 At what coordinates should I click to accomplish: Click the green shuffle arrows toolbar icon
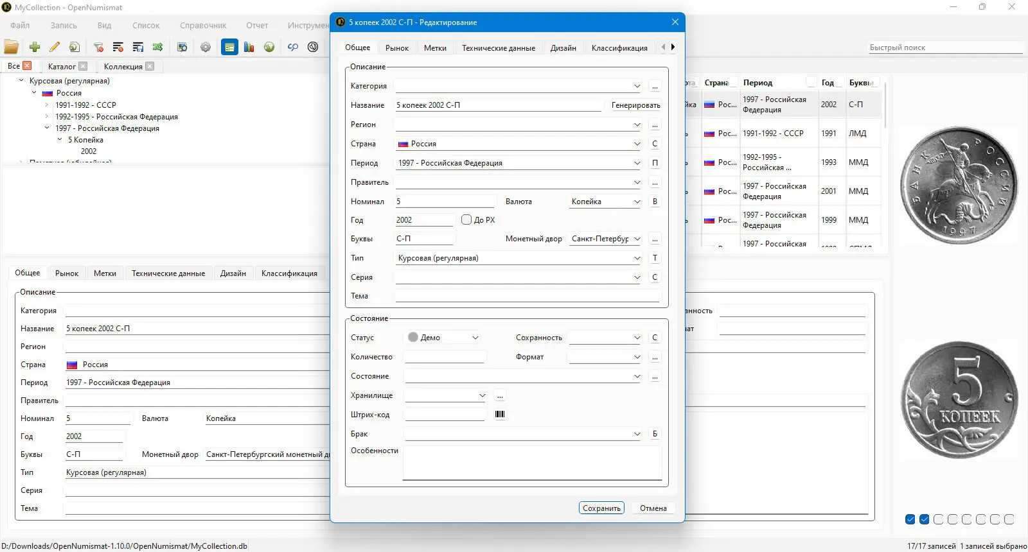pyautogui.click(x=158, y=47)
